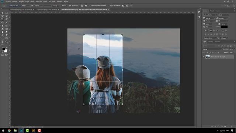Switch to the Capas tab
Viewport: 236px width, 133px height.
coord(204,42)
